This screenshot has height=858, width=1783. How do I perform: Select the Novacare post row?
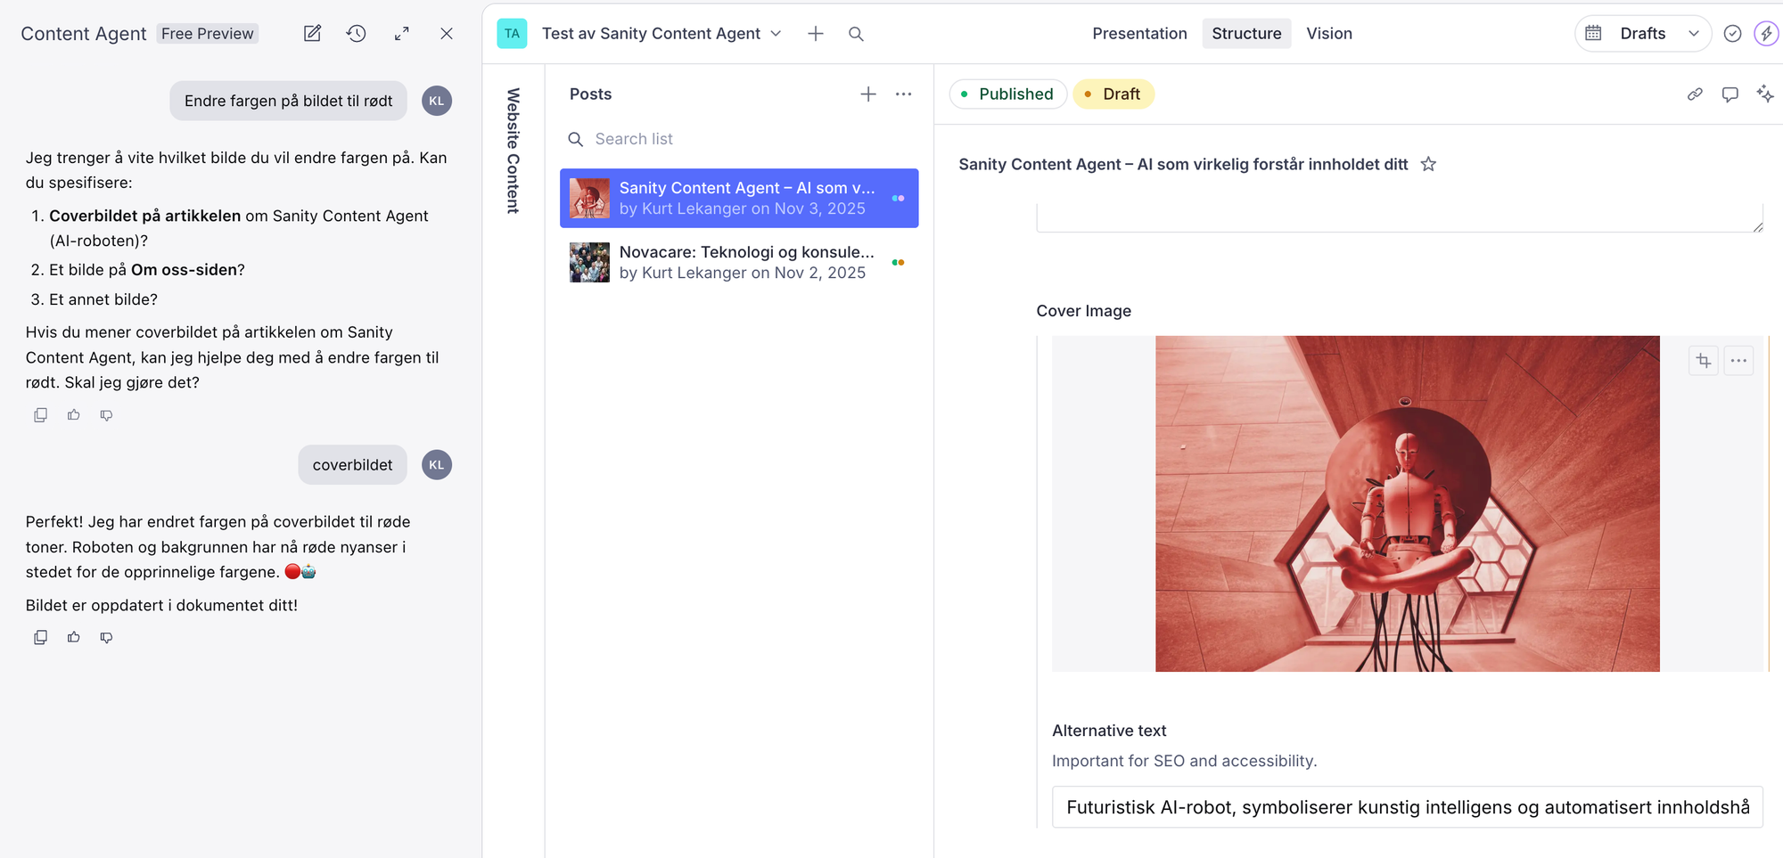tap(739, 262)
